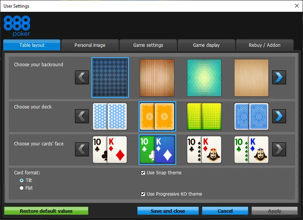The image size is (303, 220).
Task: Show next backgrounds with blue arrow
Action: [x=279, y=77]
